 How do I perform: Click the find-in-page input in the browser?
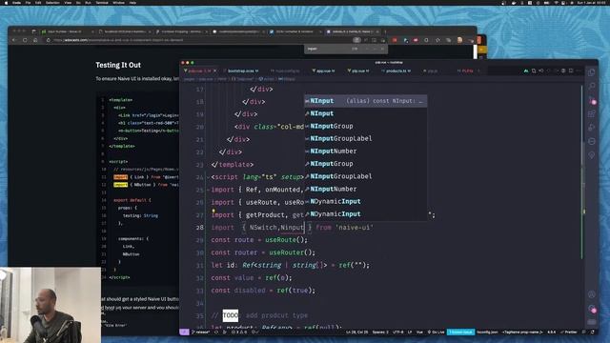click(x=329, y=49)
